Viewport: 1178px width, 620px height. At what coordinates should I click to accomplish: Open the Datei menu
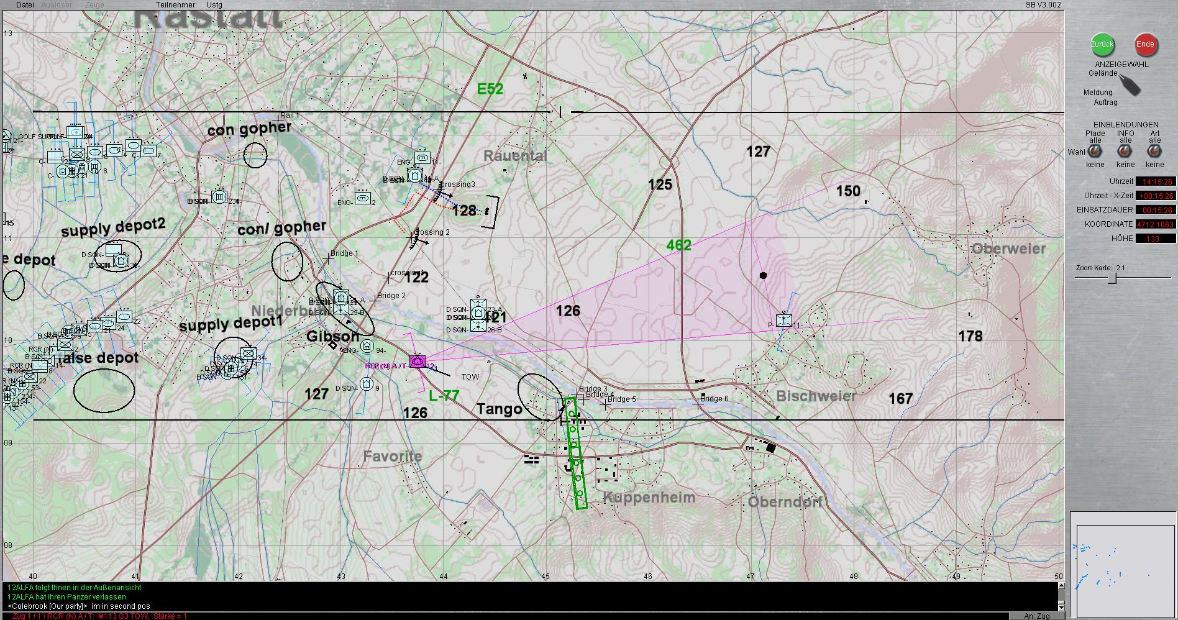pos(25,4)
